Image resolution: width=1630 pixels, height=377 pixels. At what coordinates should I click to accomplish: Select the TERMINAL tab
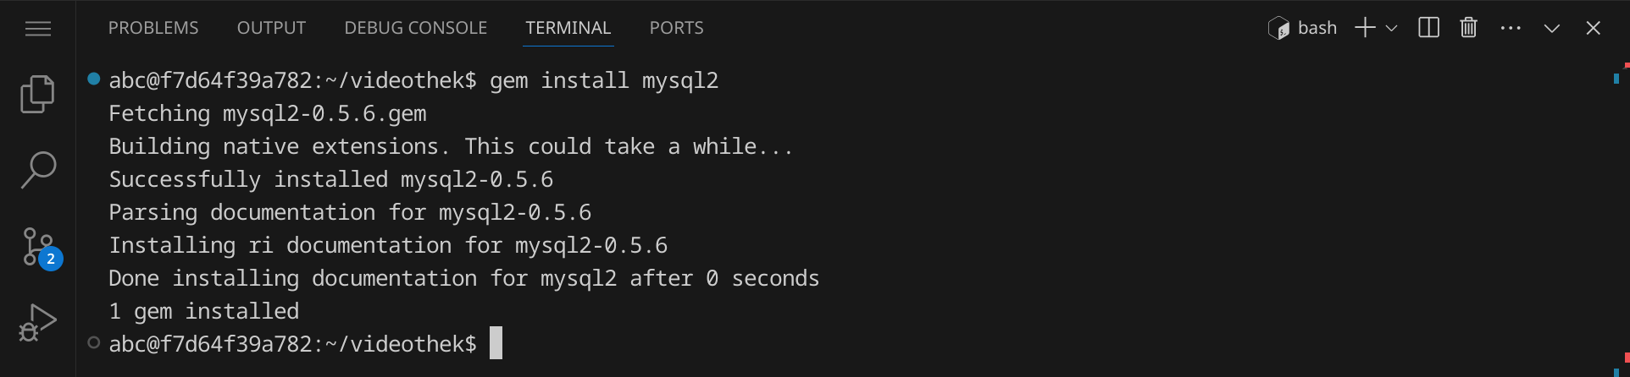(x=568, y=28)
